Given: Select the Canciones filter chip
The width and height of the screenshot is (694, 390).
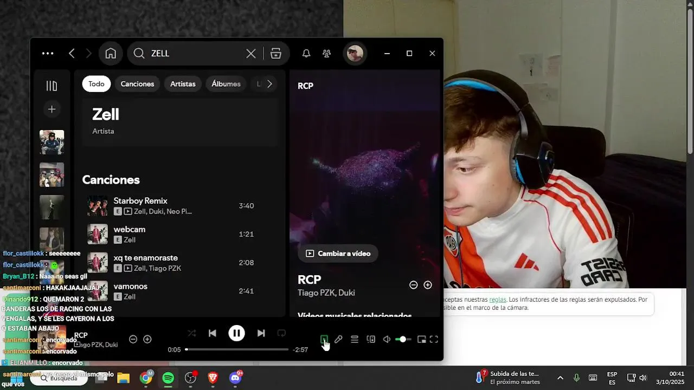Looking at the screenshot, I should 137,84.
